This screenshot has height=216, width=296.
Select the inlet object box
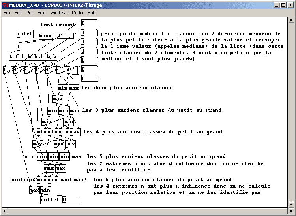coord(25,34)
